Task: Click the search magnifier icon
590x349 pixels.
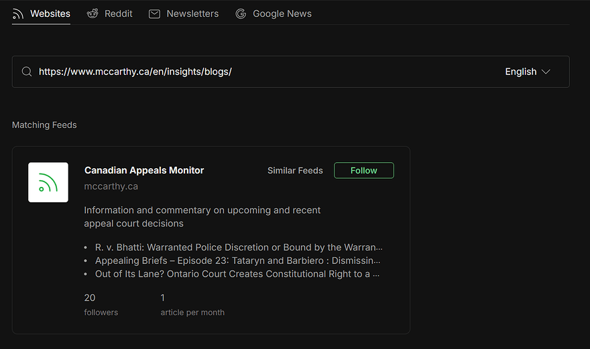Action: click(x=27, y=72)
